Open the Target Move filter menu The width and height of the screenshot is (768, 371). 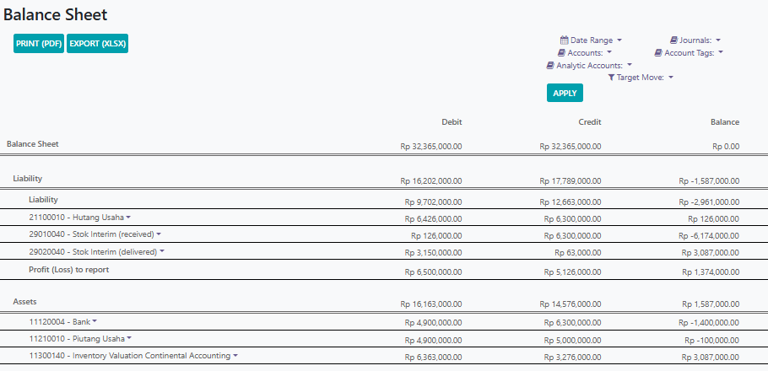(641, 78)
